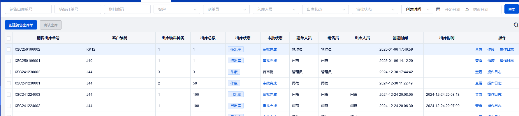Click 审批完成 link in row XSC241224003
This screenshot has width=519, height=116.
point(270,95)
